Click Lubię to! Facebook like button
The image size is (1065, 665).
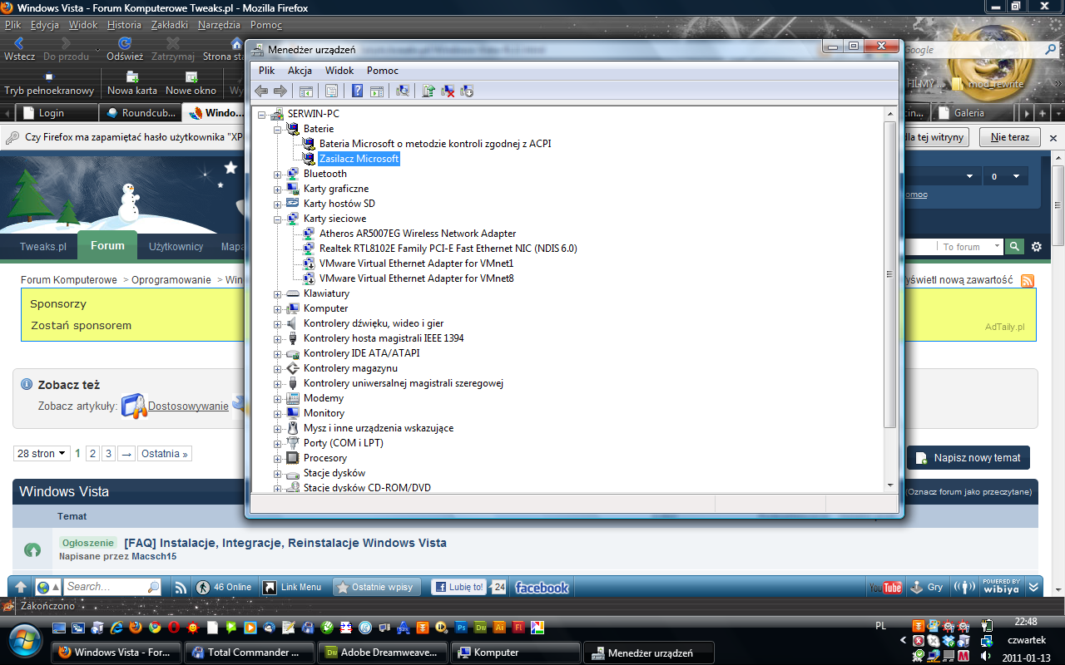458,587
